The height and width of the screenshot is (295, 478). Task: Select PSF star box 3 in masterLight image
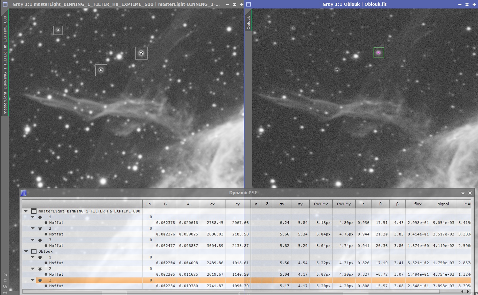pyautogui.click(x=141, y=53)
